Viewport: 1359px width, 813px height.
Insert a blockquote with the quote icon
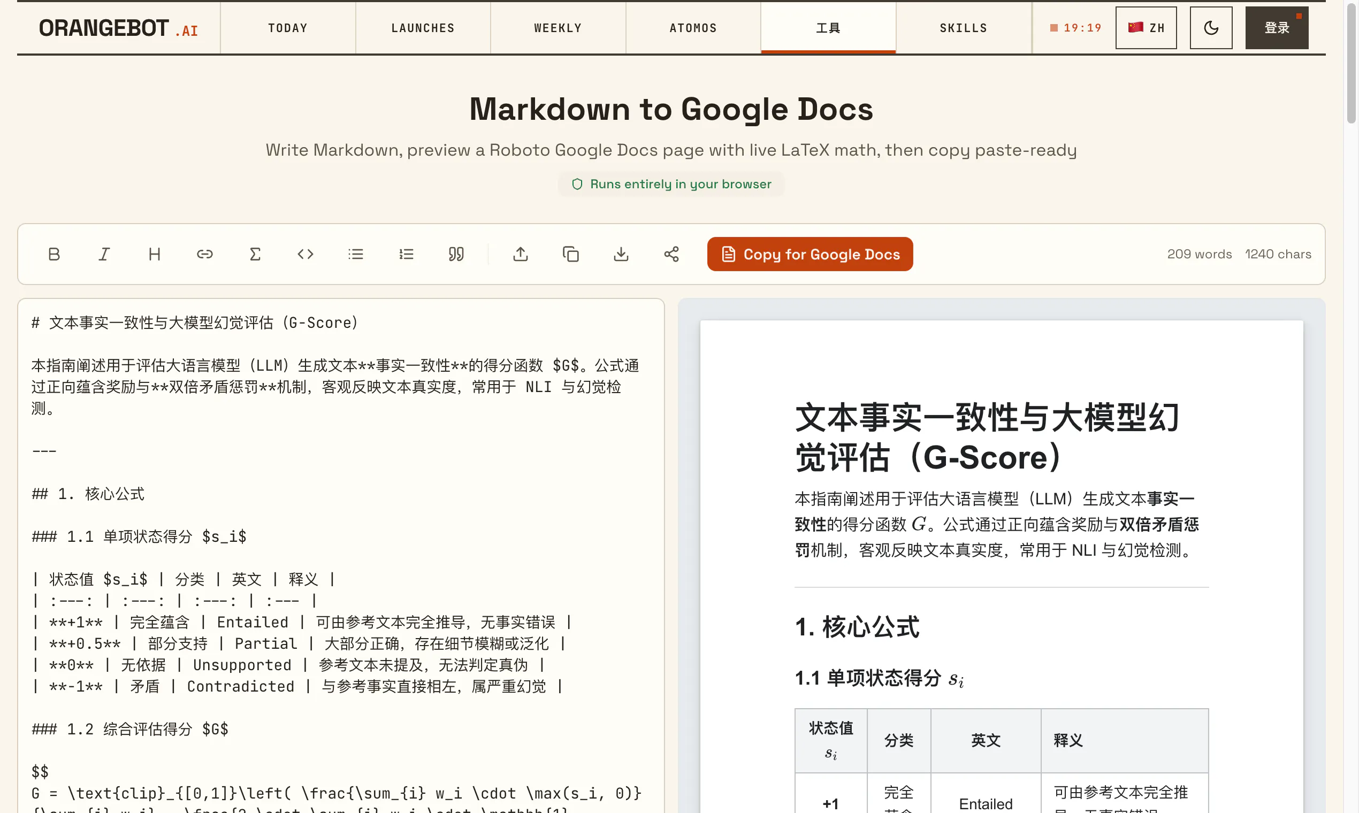click(x=456, y=254)
